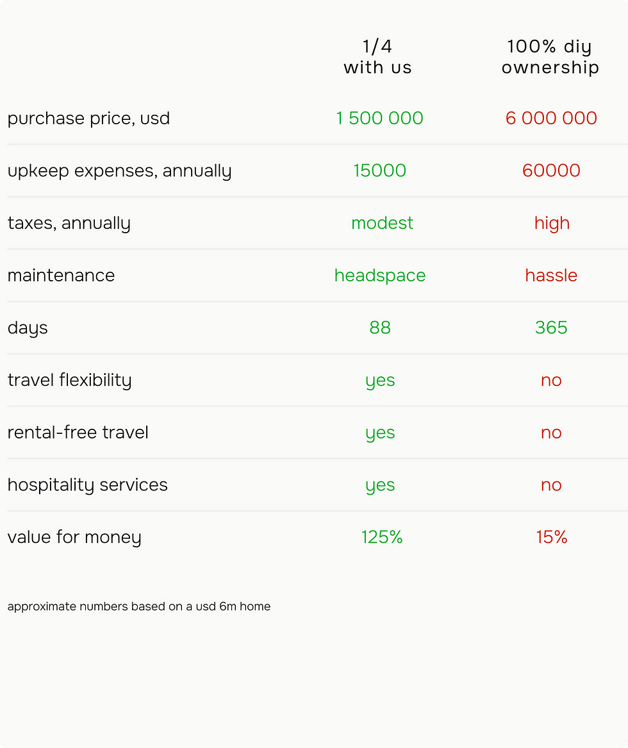Click the "1/4 with us" column header
628x748 pixels.
point(377,57)
